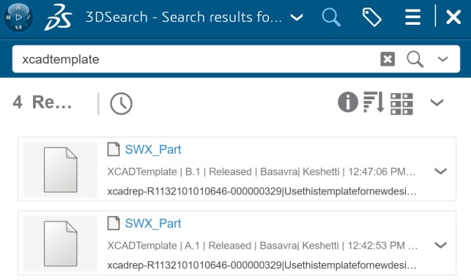Open the tag icon for 6WTags

pos(372,18)
